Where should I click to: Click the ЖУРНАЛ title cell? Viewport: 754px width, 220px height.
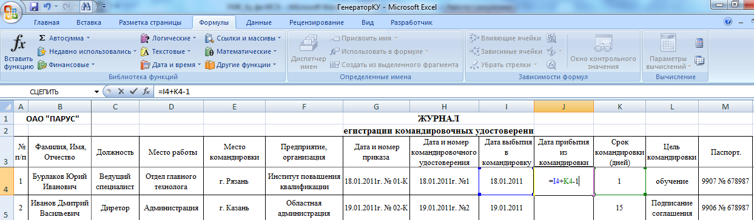pos(439,118)
